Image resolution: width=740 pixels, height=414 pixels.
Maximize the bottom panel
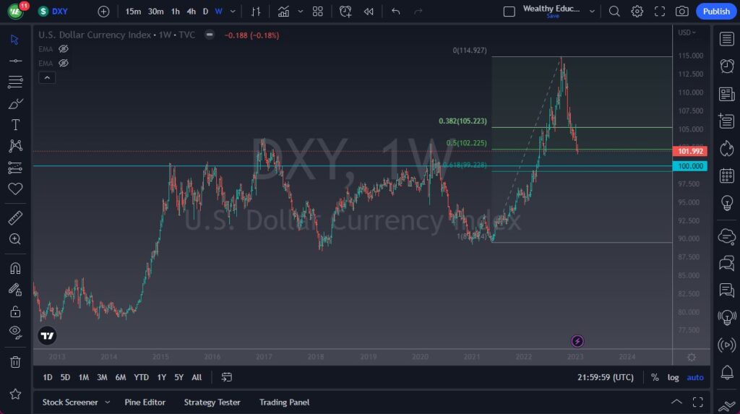pyautogui.click(x=697, y=402)
